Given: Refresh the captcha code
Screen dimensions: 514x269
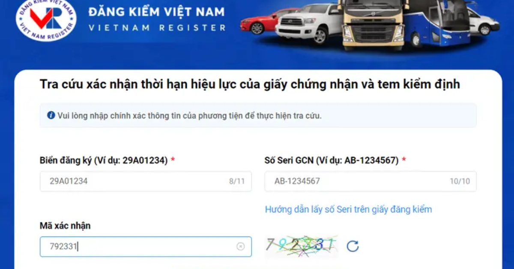Looking at the screenshot, I should (x=353, y=246).
